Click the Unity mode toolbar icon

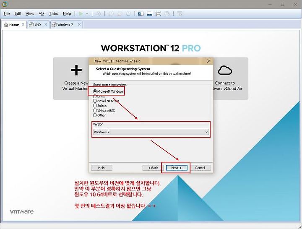coord(167,14)
